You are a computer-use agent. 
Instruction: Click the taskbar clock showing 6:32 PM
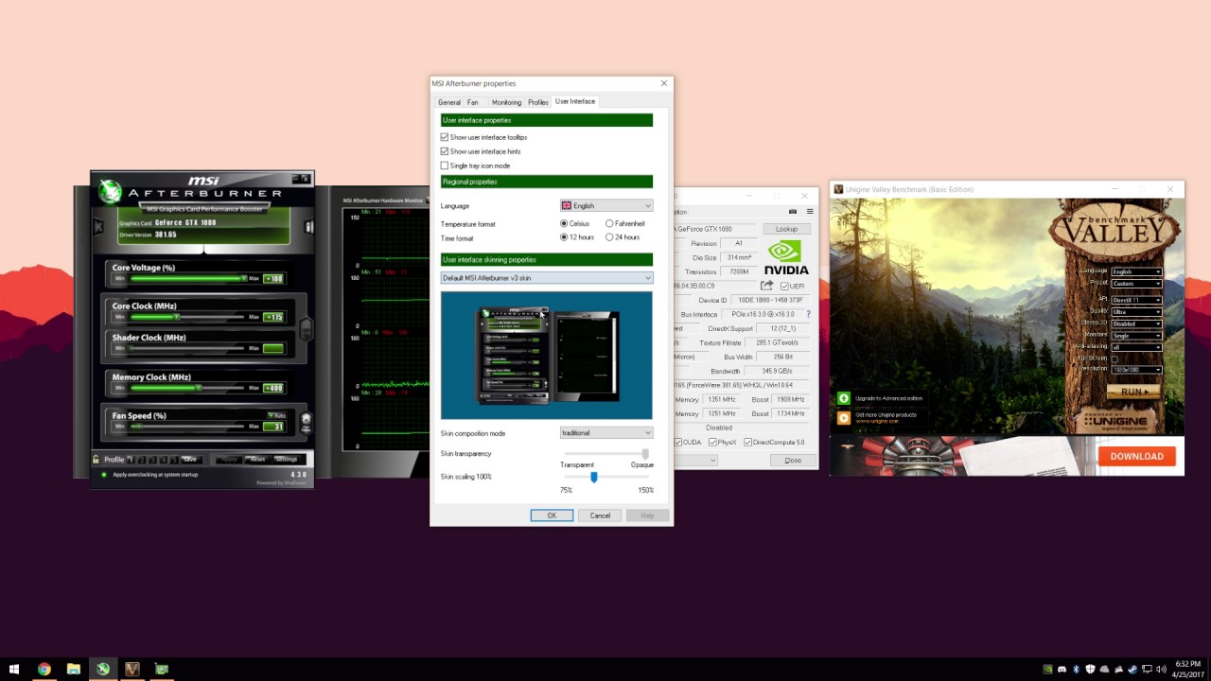[1188, 669]
